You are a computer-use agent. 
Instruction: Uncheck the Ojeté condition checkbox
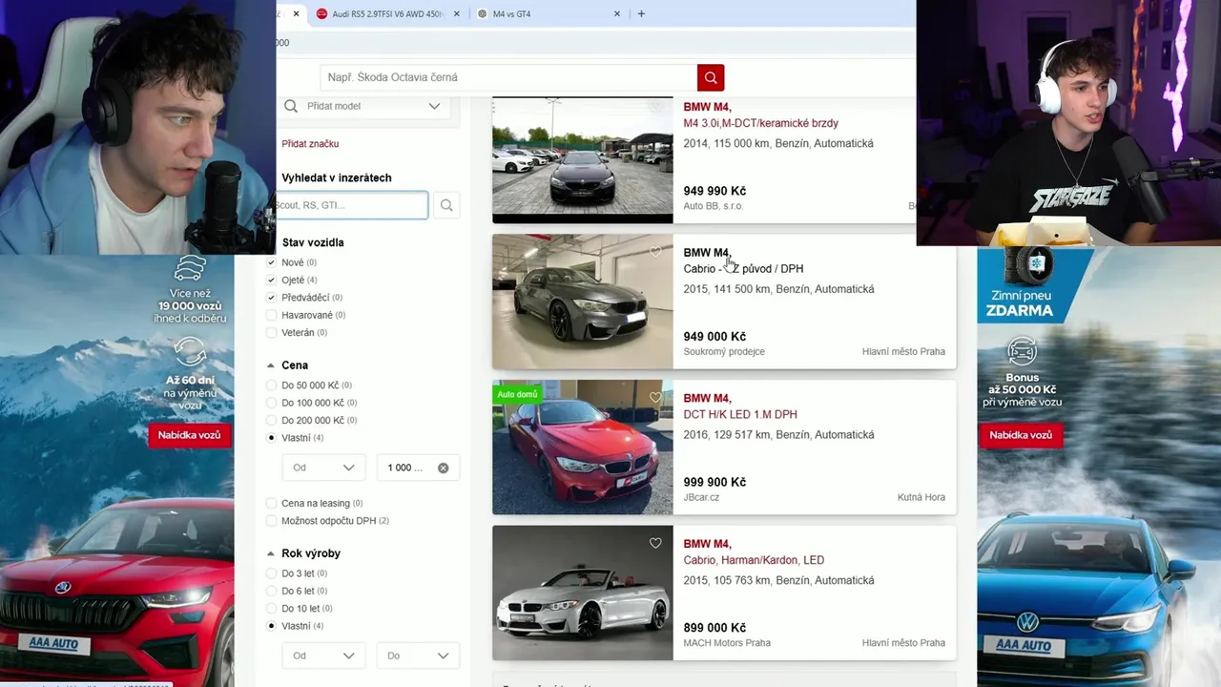click(272, 280)
